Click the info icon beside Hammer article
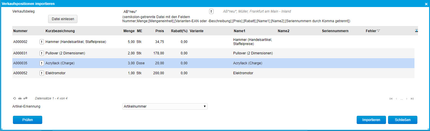Screen dimensions: 430x131 [42, 42]
